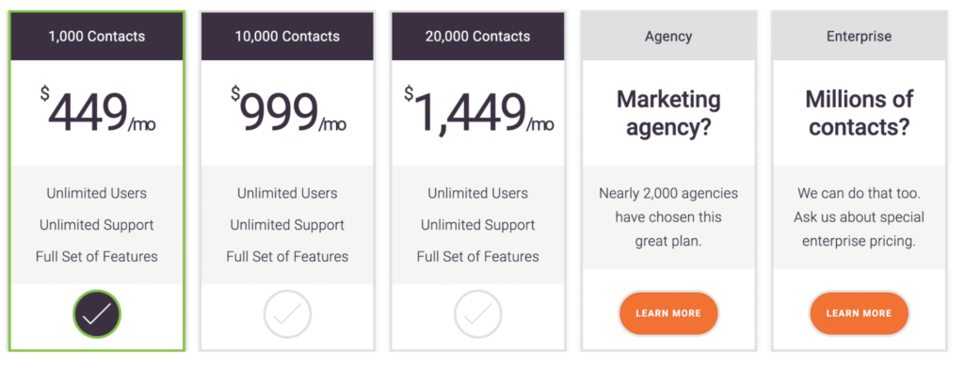Click the 20,000 Contacts header bar
Viewport: 964px width, 370px height.
tap(477, 37)
